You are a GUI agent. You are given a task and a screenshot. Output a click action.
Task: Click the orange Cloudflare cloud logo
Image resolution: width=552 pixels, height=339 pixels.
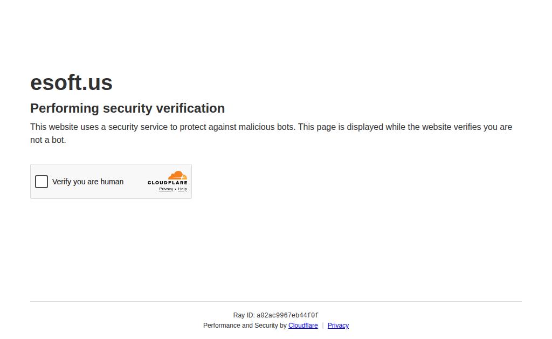[177, 175]
